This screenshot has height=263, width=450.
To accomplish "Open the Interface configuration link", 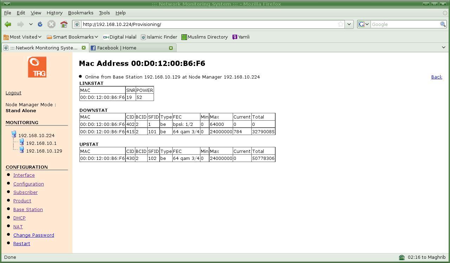I will tap(24, 175).
